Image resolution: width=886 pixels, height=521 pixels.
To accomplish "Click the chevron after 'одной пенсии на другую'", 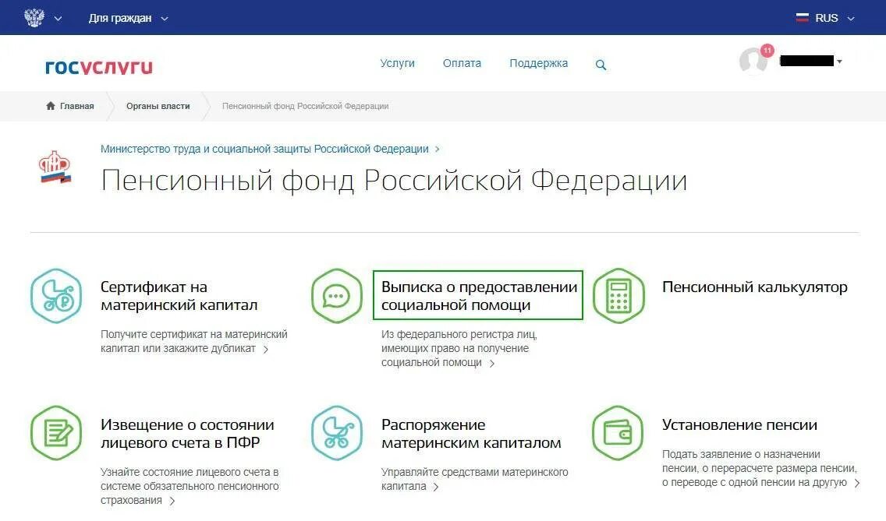I will pyautogui.click(x=857, y=483).
